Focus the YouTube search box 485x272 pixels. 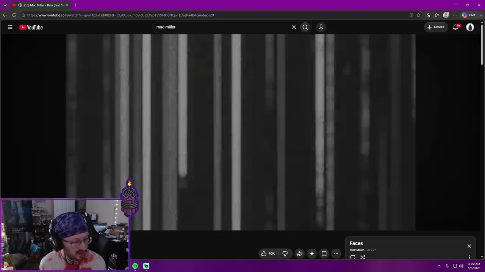pyautogui.click(x=222, y=27)
